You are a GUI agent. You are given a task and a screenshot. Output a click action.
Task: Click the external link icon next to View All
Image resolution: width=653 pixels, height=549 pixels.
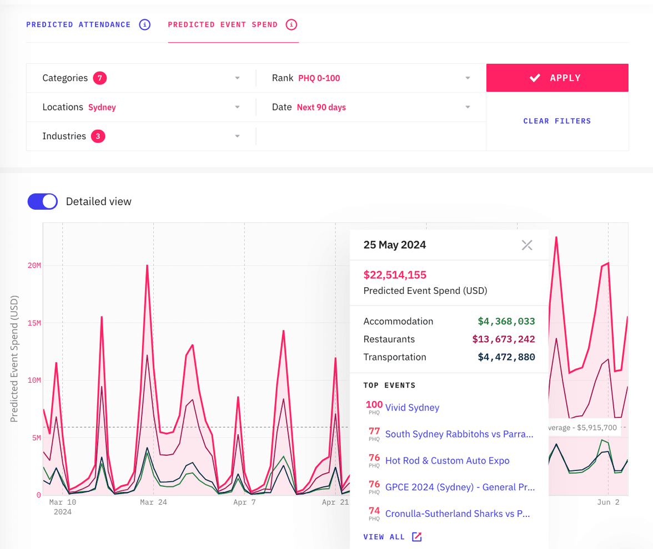417,537
